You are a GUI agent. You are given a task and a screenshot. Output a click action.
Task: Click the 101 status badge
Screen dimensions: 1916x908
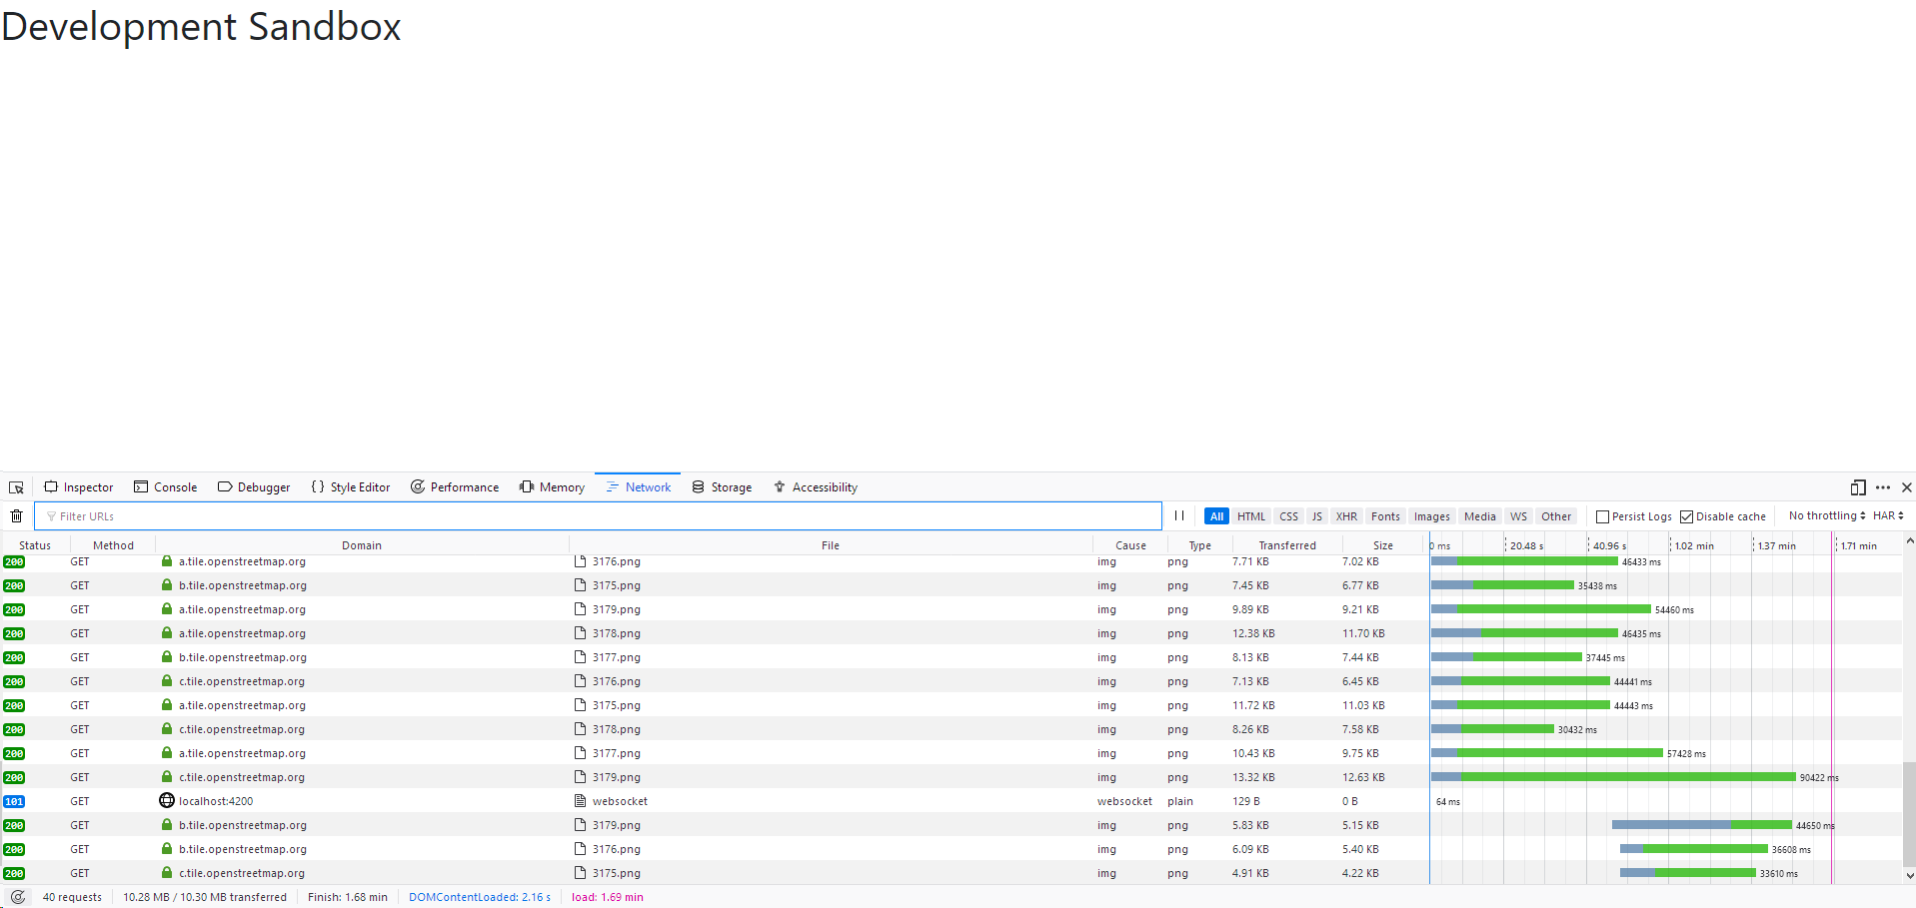point(14,801)
